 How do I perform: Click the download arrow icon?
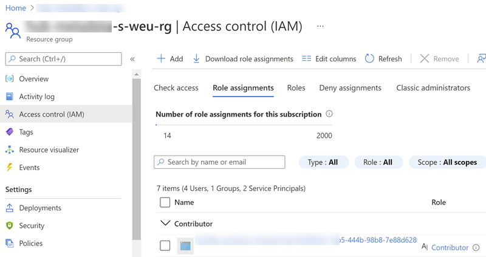coord(196,58)
